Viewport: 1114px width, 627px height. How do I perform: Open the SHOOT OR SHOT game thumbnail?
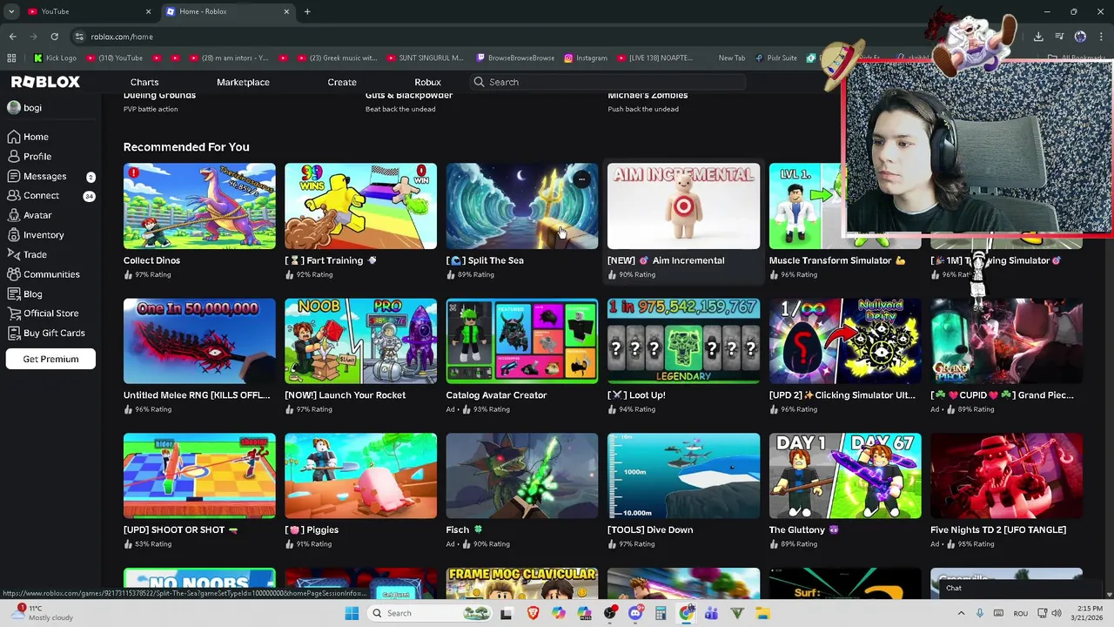[199, 476]
